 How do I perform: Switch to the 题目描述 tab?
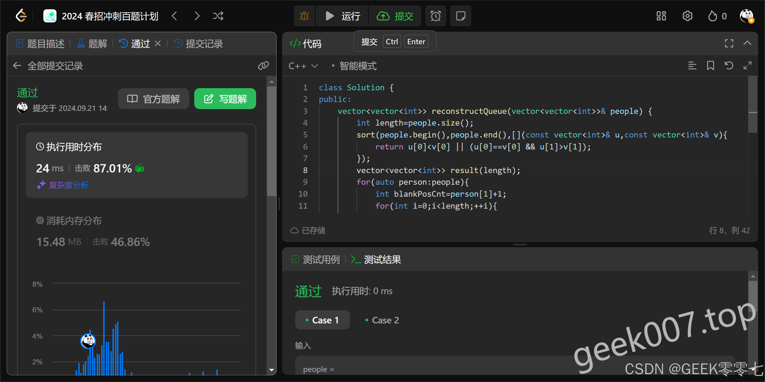click(x=40, y=44)
